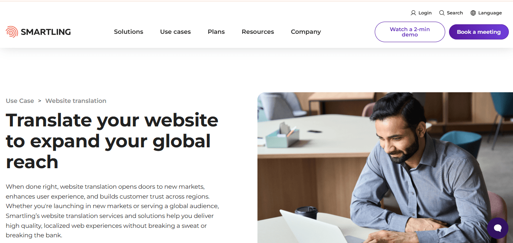This screenshot has width=513, height=243.
Task: Expand the Resources navigation dropdown
Action: pyautogui.click(x=258, y=32)
